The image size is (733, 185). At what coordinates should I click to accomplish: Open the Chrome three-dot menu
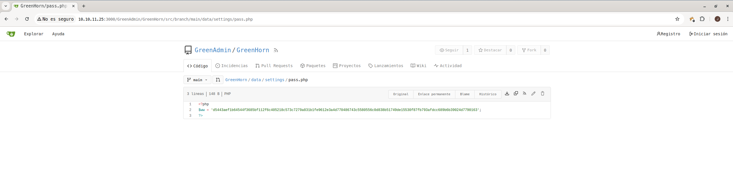[728, 19]
